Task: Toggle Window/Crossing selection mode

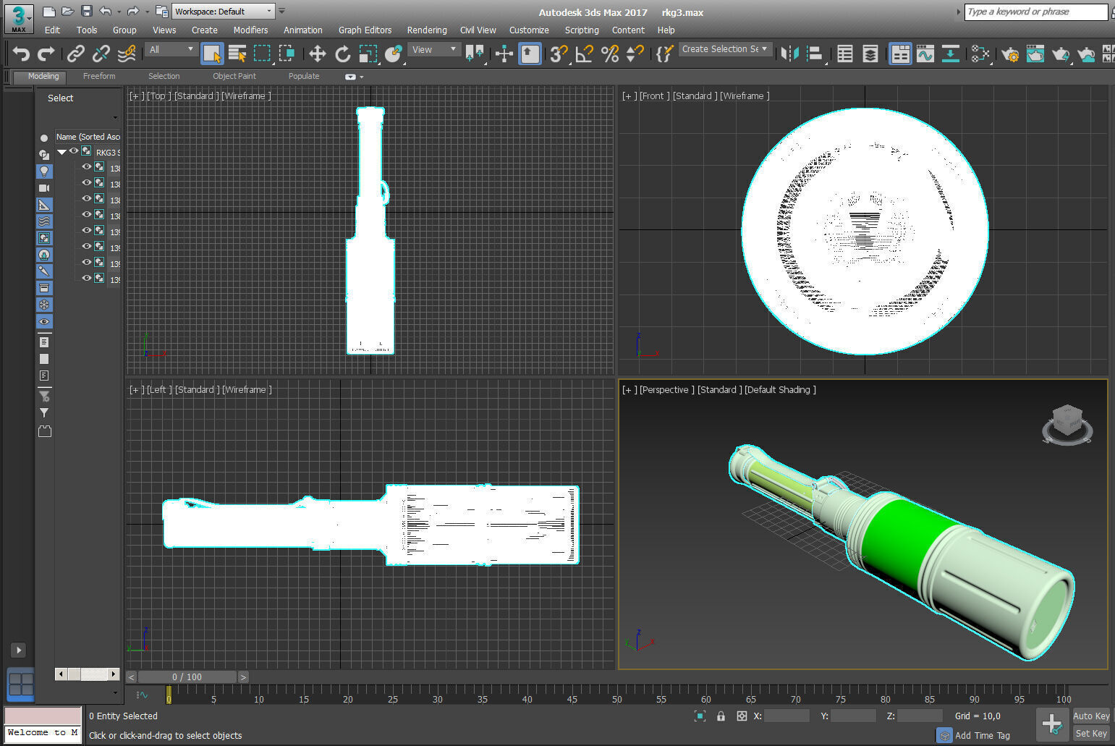Action: 287,54
